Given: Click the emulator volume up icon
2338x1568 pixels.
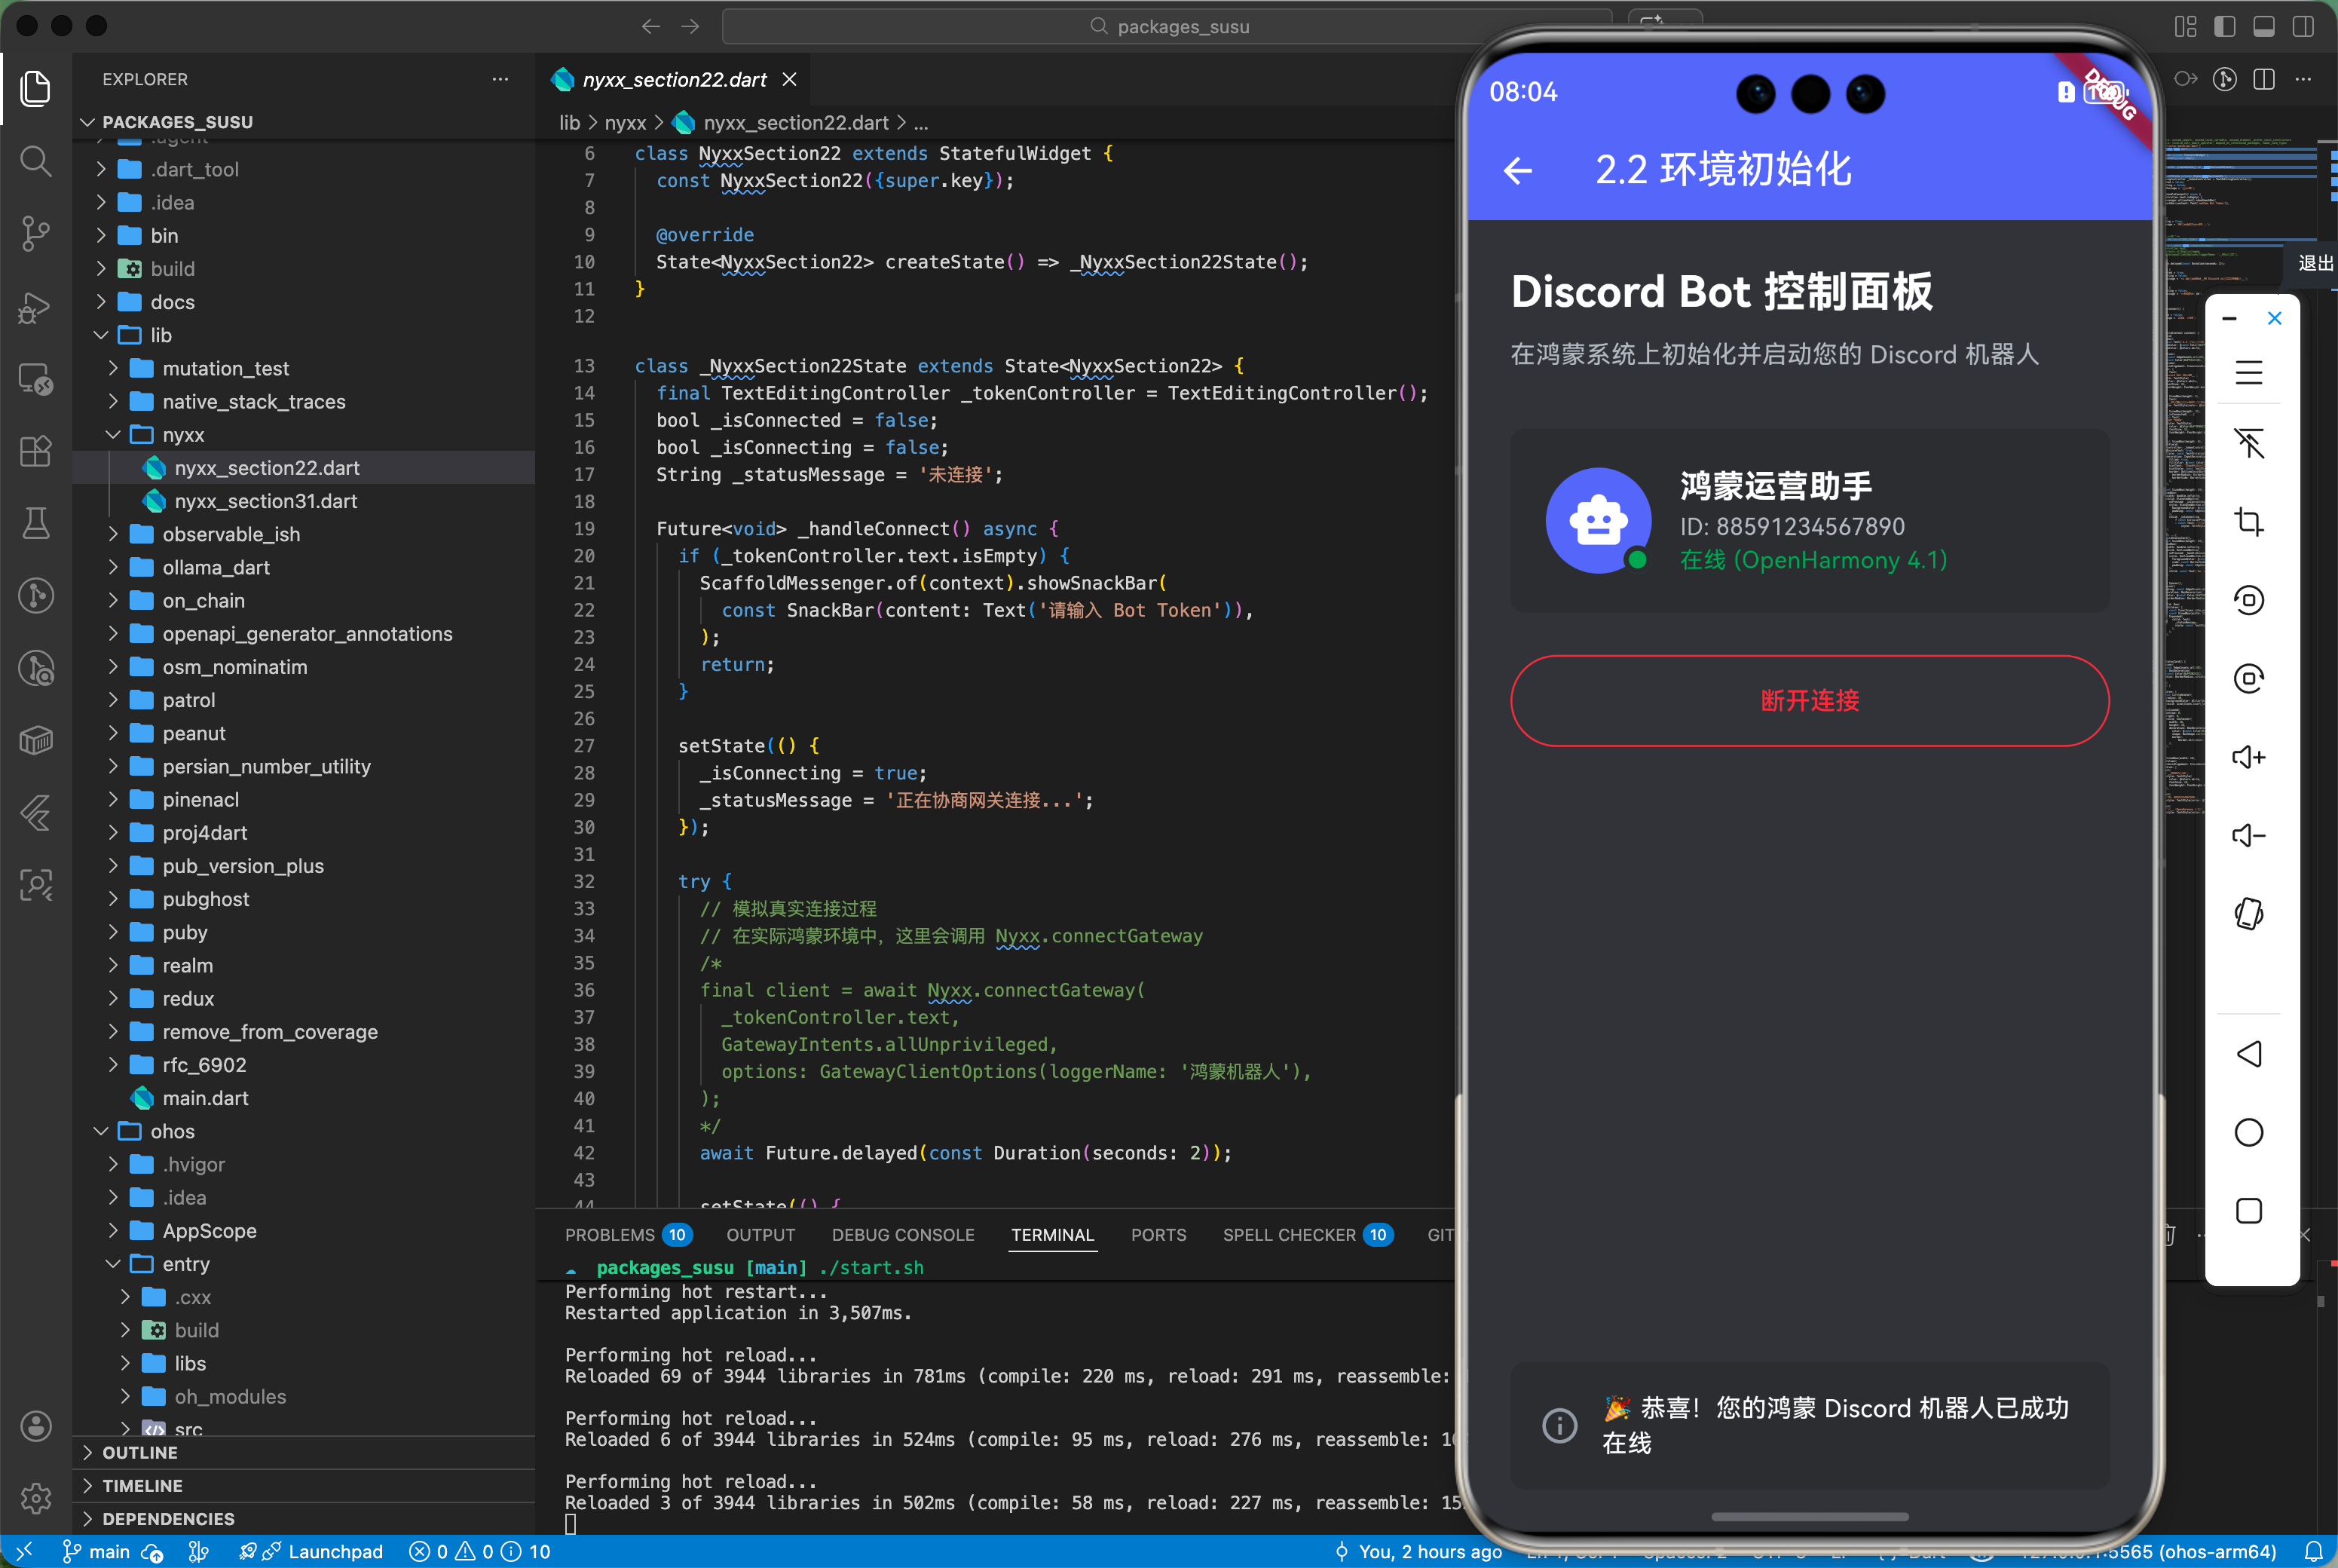Looking at the screenshot, I should 2248,757.
